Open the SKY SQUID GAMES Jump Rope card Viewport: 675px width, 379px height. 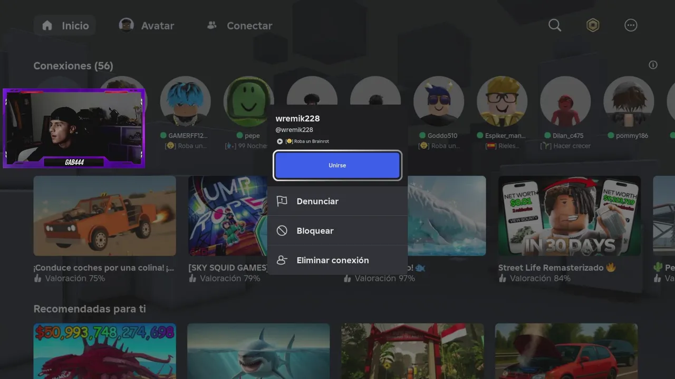tap(228, 216)
